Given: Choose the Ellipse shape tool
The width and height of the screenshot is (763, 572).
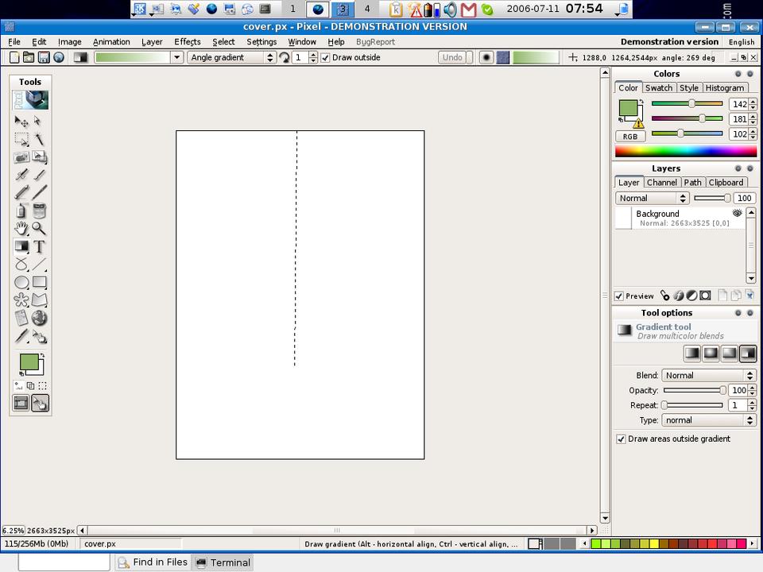Looking at the screenshot, I should coord(21,282).
